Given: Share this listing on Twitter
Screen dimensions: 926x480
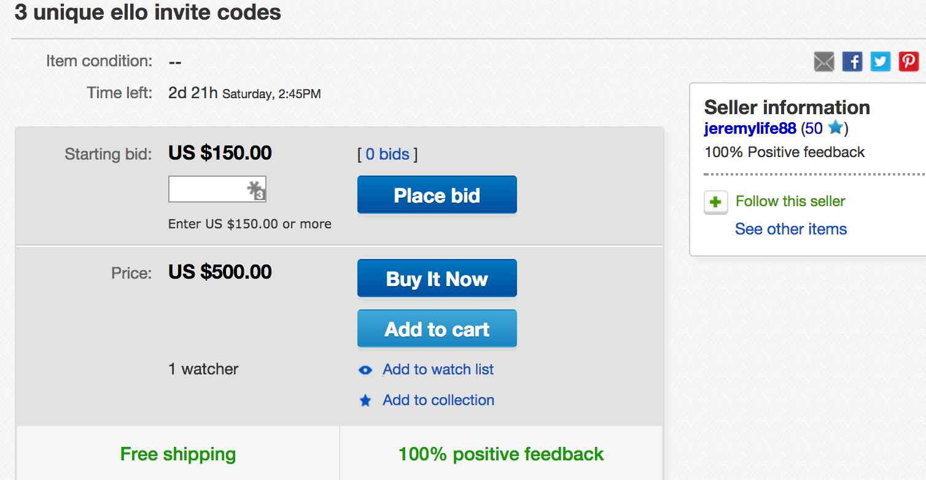Looking at the screenshot, I should coord(881,61).
